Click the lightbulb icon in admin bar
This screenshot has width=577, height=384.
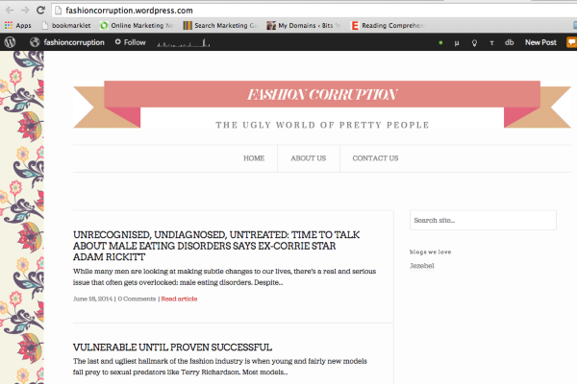point(474,42)
